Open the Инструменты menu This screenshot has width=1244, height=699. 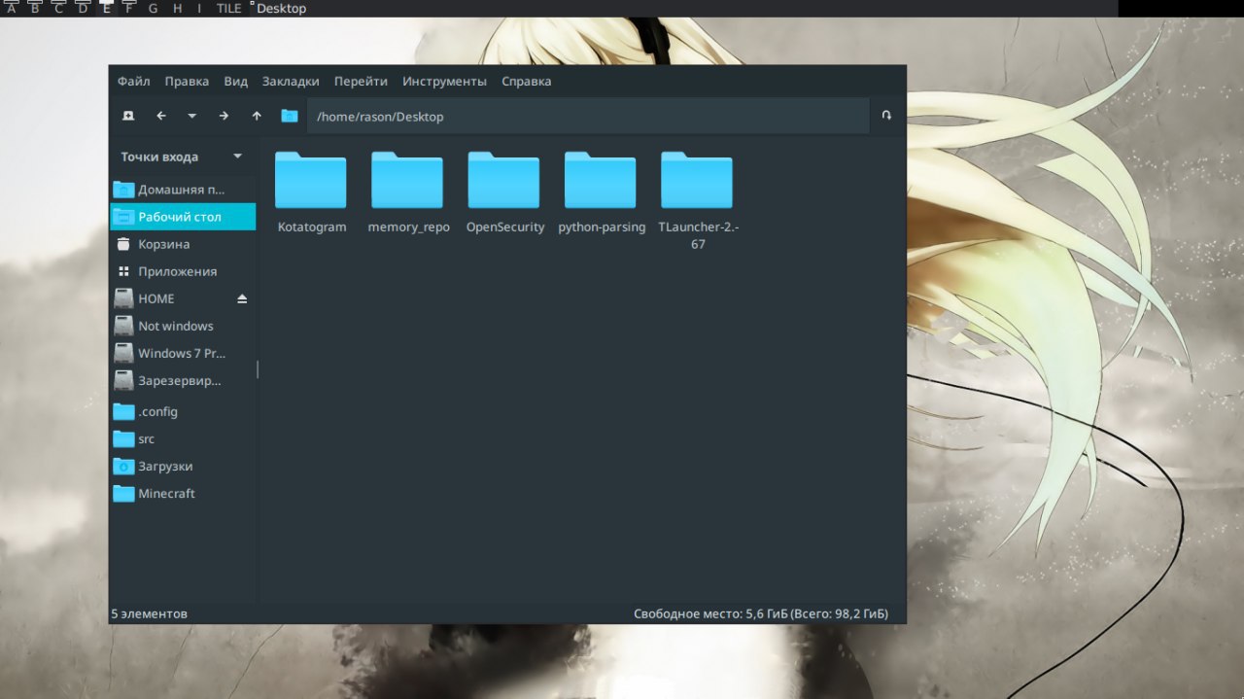(x=444, y=82)
